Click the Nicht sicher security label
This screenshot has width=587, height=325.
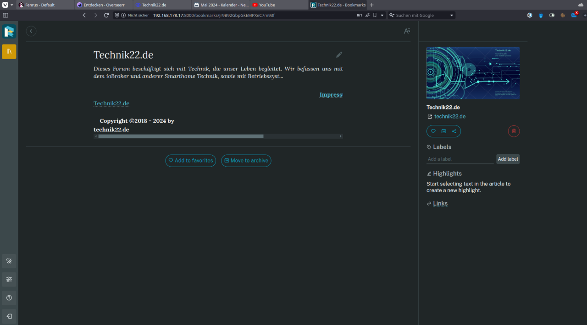click(138, 15)
